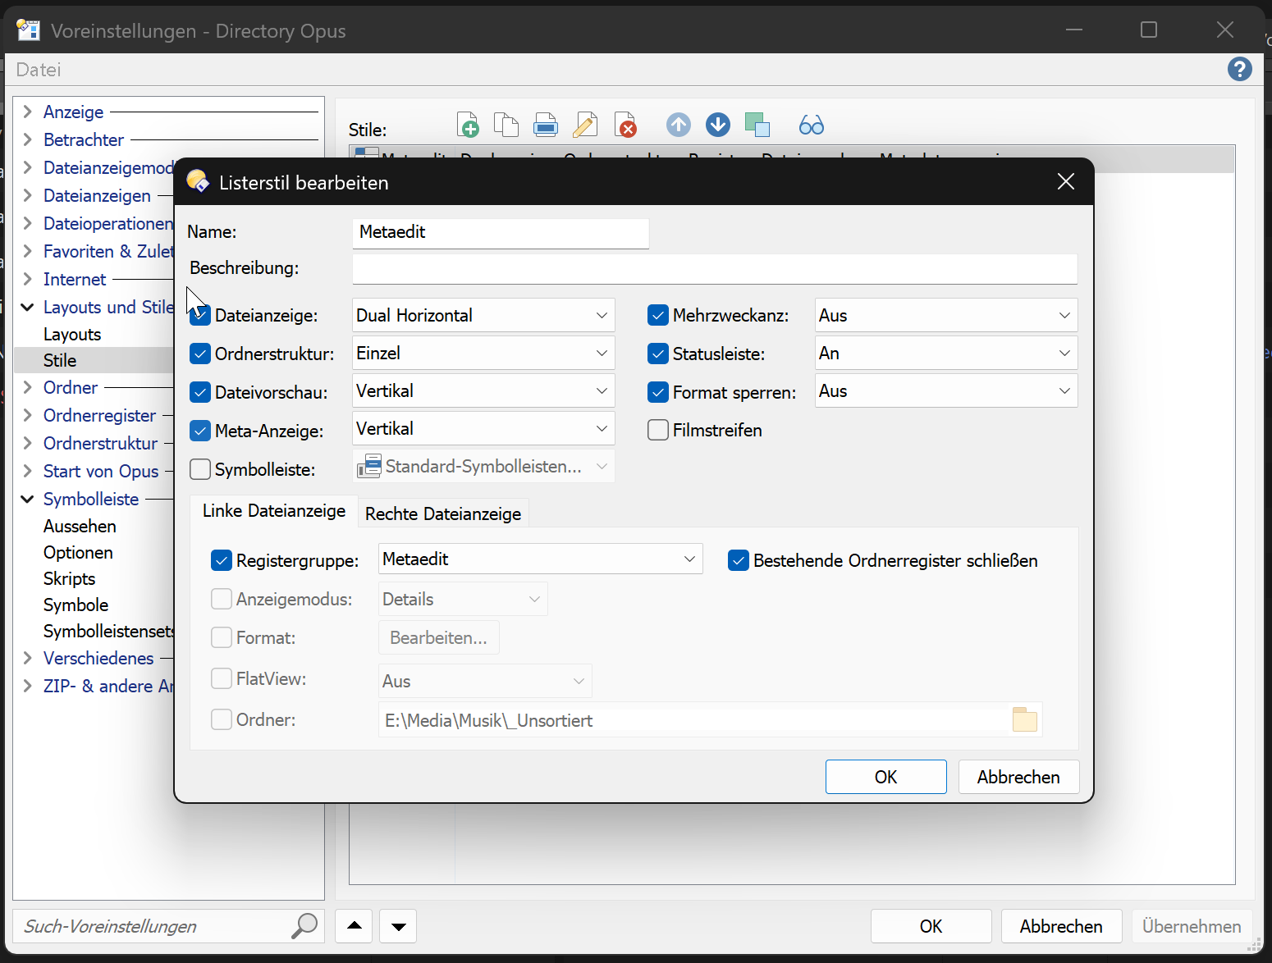
Task: Select Skripts under Symbolleiste
Action: tap(69, 578)
